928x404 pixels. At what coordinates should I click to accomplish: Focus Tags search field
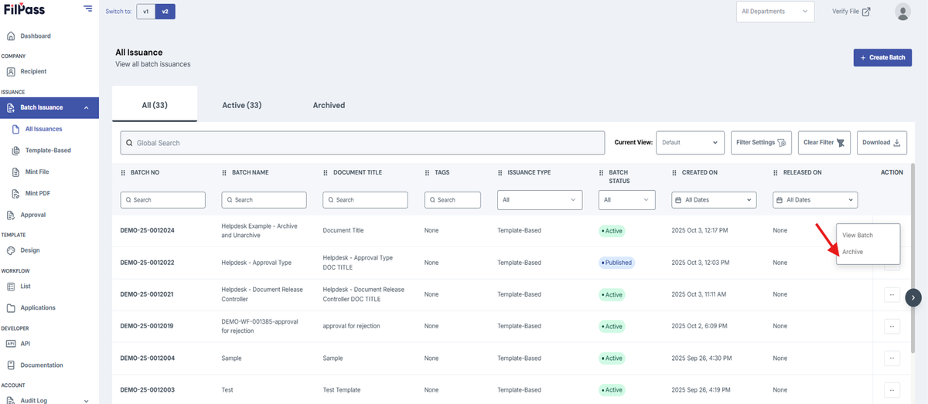coord(453,200)
